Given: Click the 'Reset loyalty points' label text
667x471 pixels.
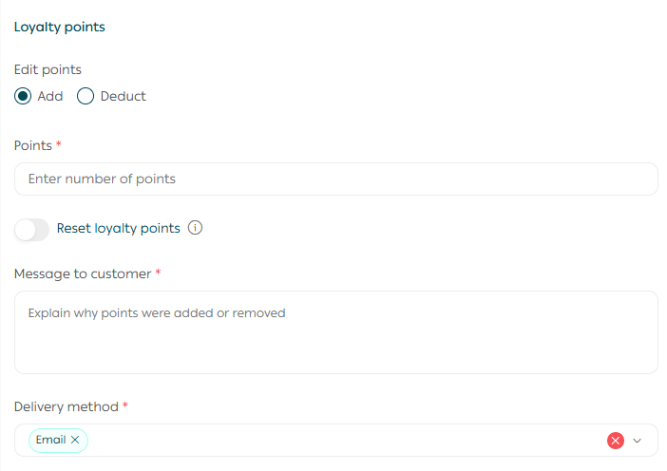Looking at the screenshot, I should pyautogui.click(x=119, y=228).
